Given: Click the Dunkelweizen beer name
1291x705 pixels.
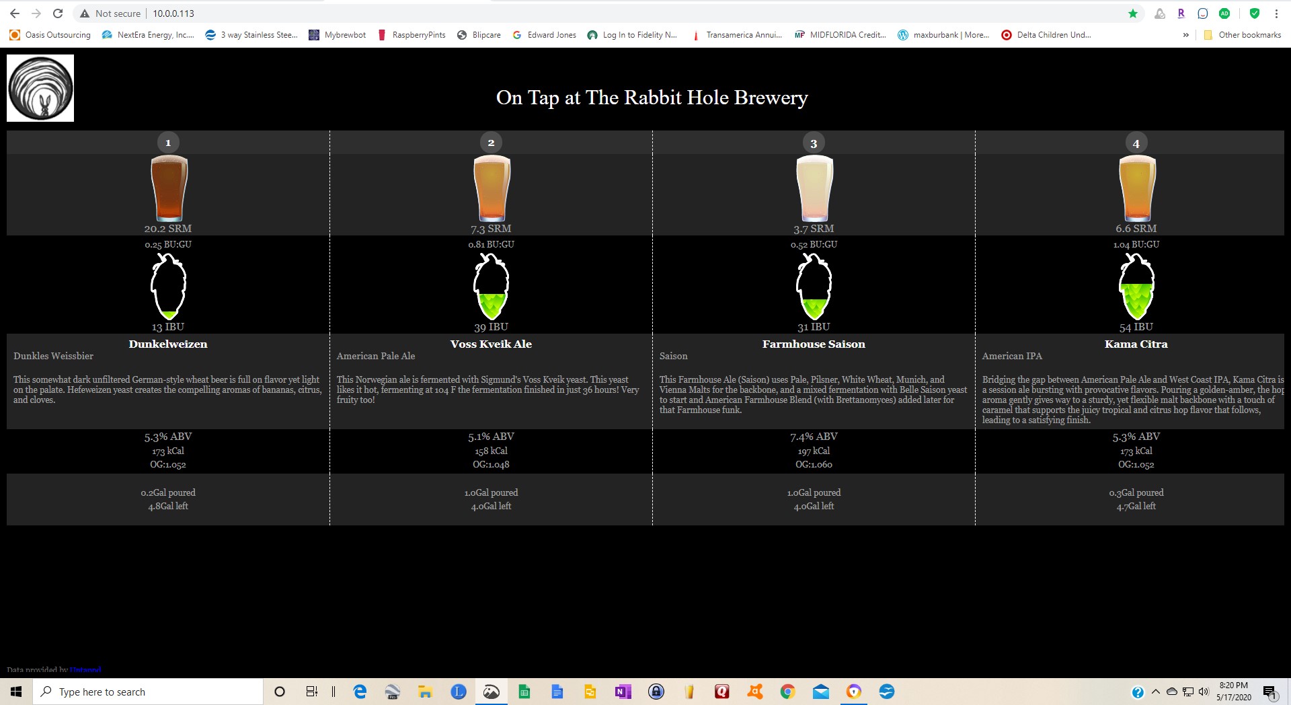Looking at the screenshot, I should pos(168,344).
